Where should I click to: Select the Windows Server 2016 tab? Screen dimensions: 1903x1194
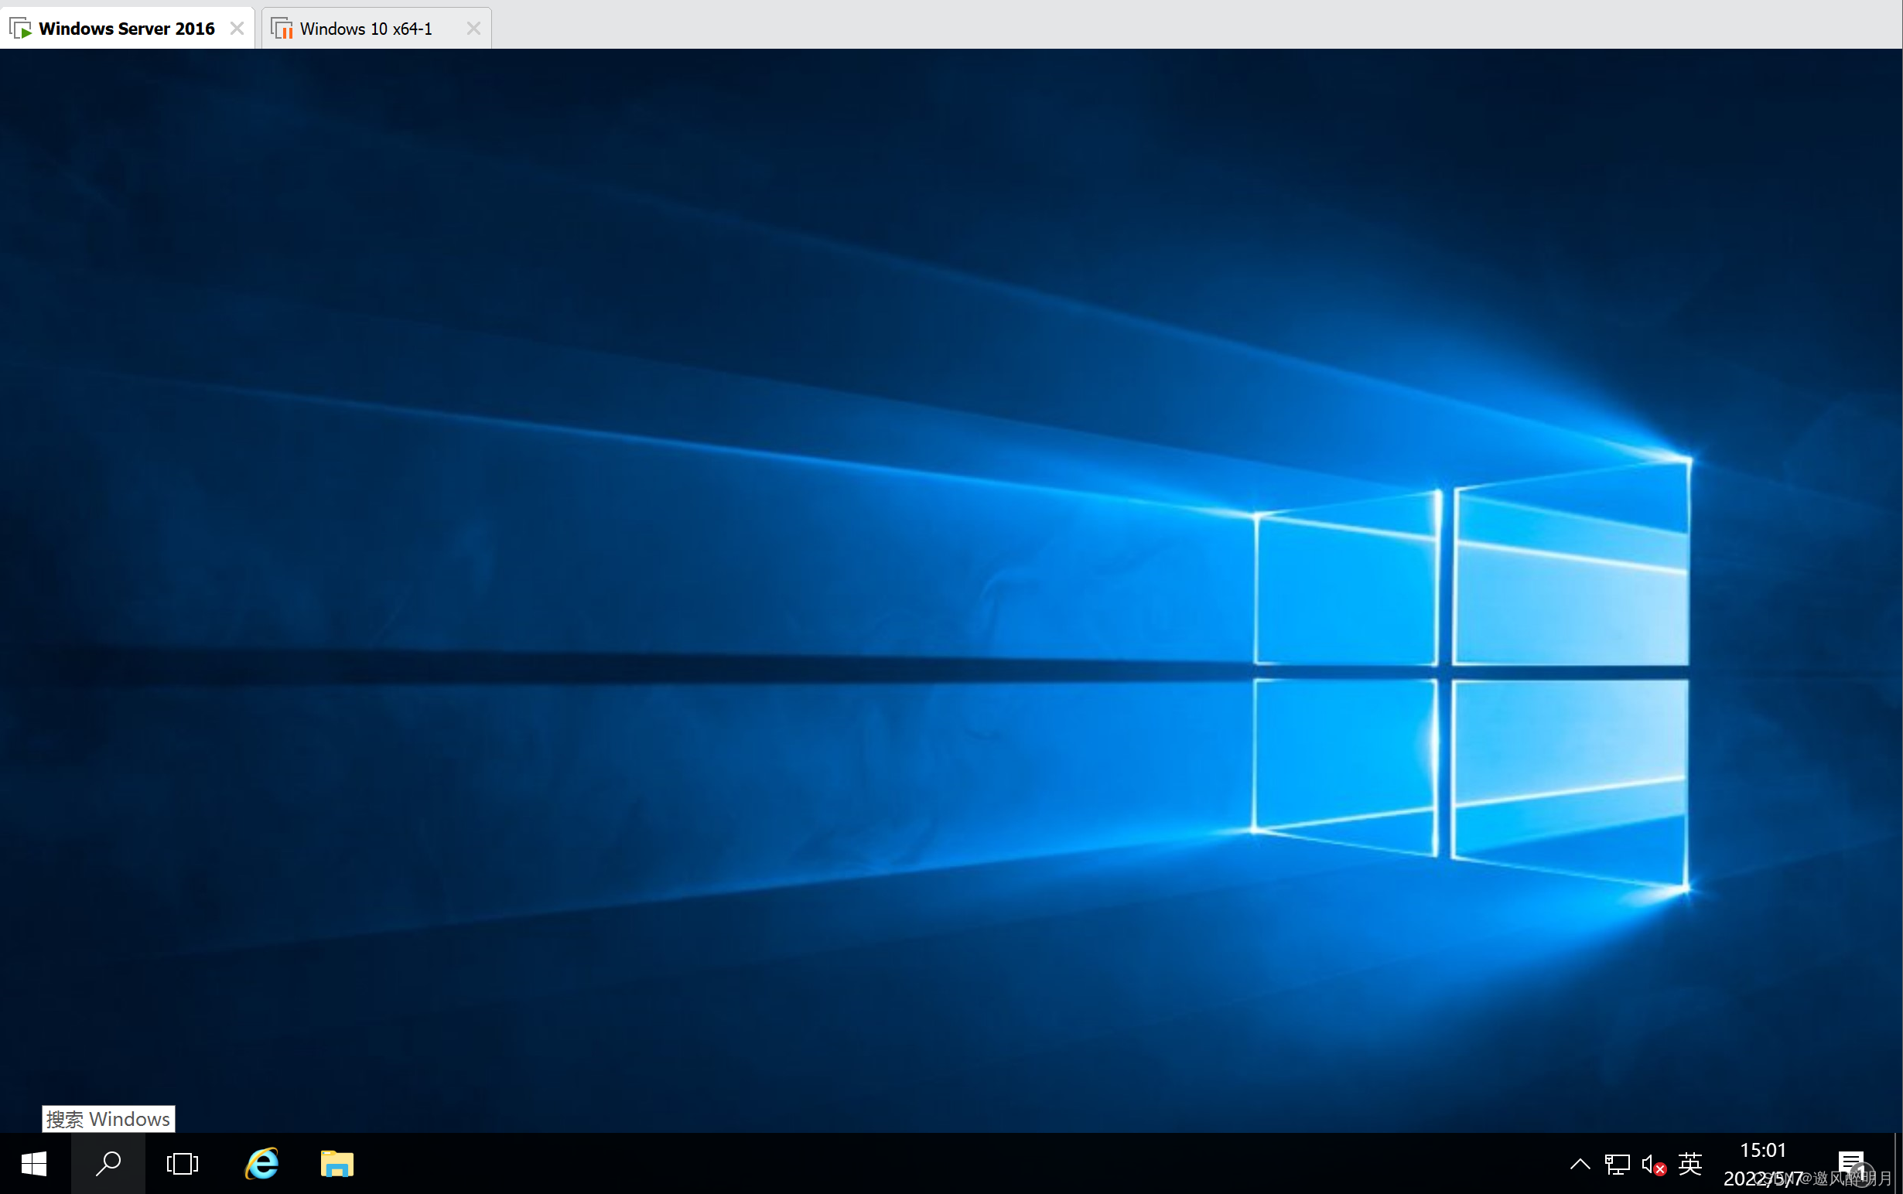click(x=126, y=29)
